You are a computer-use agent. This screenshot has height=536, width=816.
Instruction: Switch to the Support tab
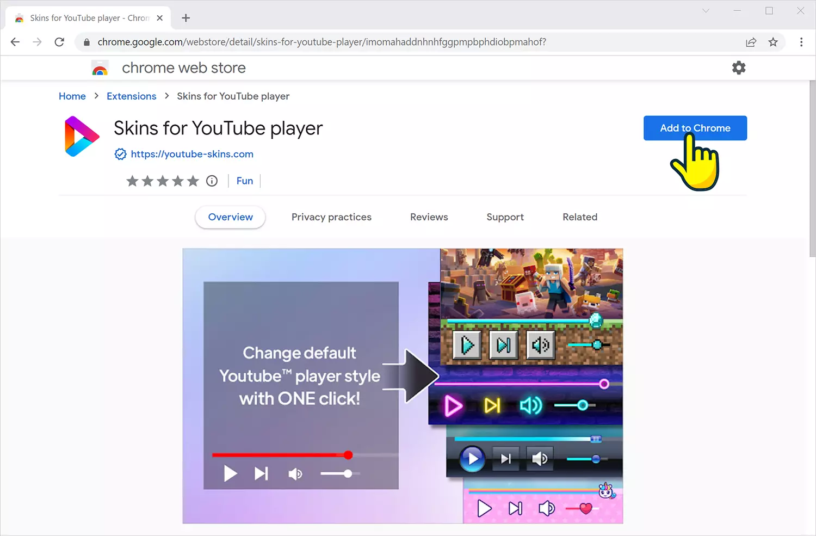pyautogui.click(x=505, y=217)
